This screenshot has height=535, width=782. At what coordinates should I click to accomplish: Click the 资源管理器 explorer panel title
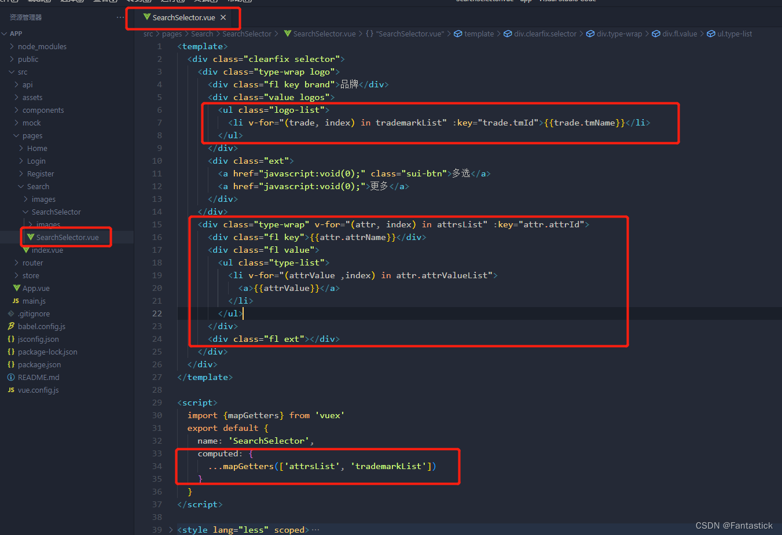click(x=25, y=17)
